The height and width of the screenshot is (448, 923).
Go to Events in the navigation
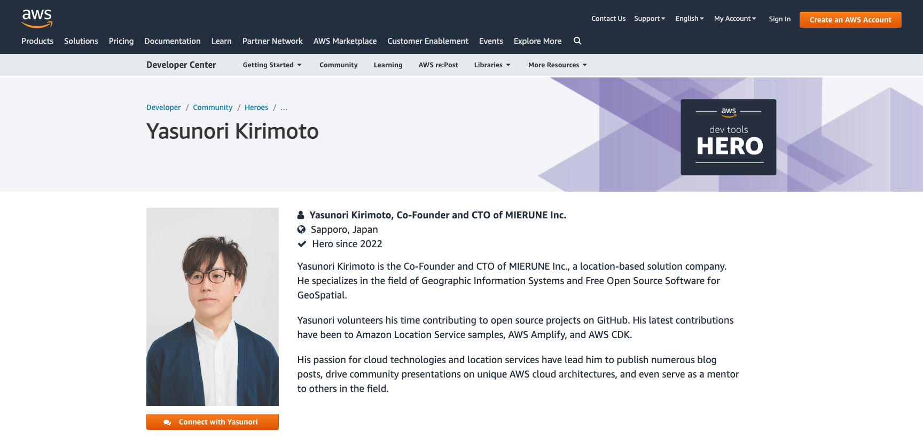click(491, 41)
